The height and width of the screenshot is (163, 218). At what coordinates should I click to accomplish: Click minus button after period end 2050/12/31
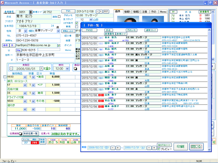click(149, 148)
